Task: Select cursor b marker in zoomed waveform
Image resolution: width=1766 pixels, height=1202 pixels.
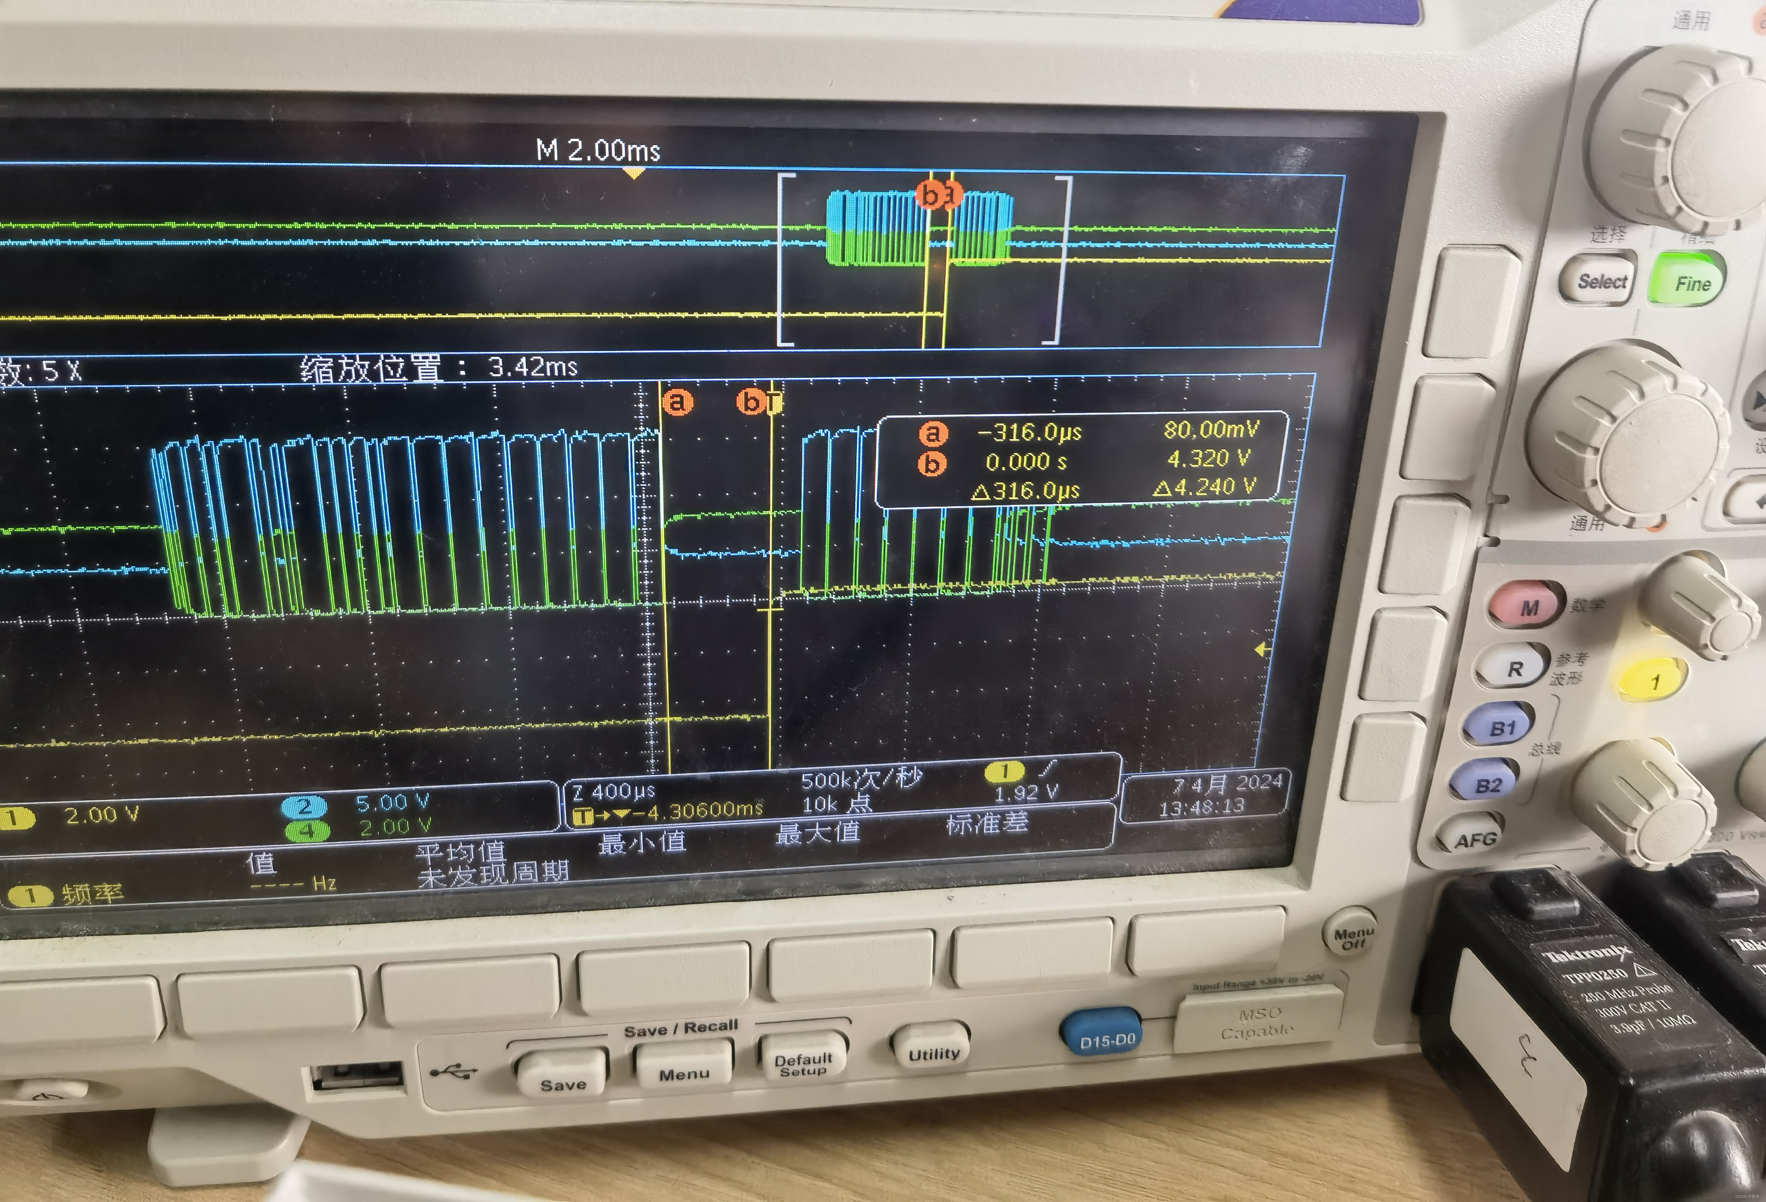Action: point(751,401)
